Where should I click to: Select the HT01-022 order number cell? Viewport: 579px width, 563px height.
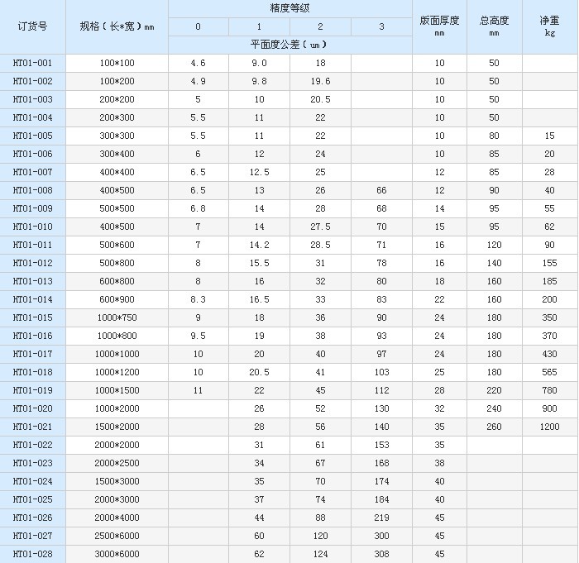point(32,445)
